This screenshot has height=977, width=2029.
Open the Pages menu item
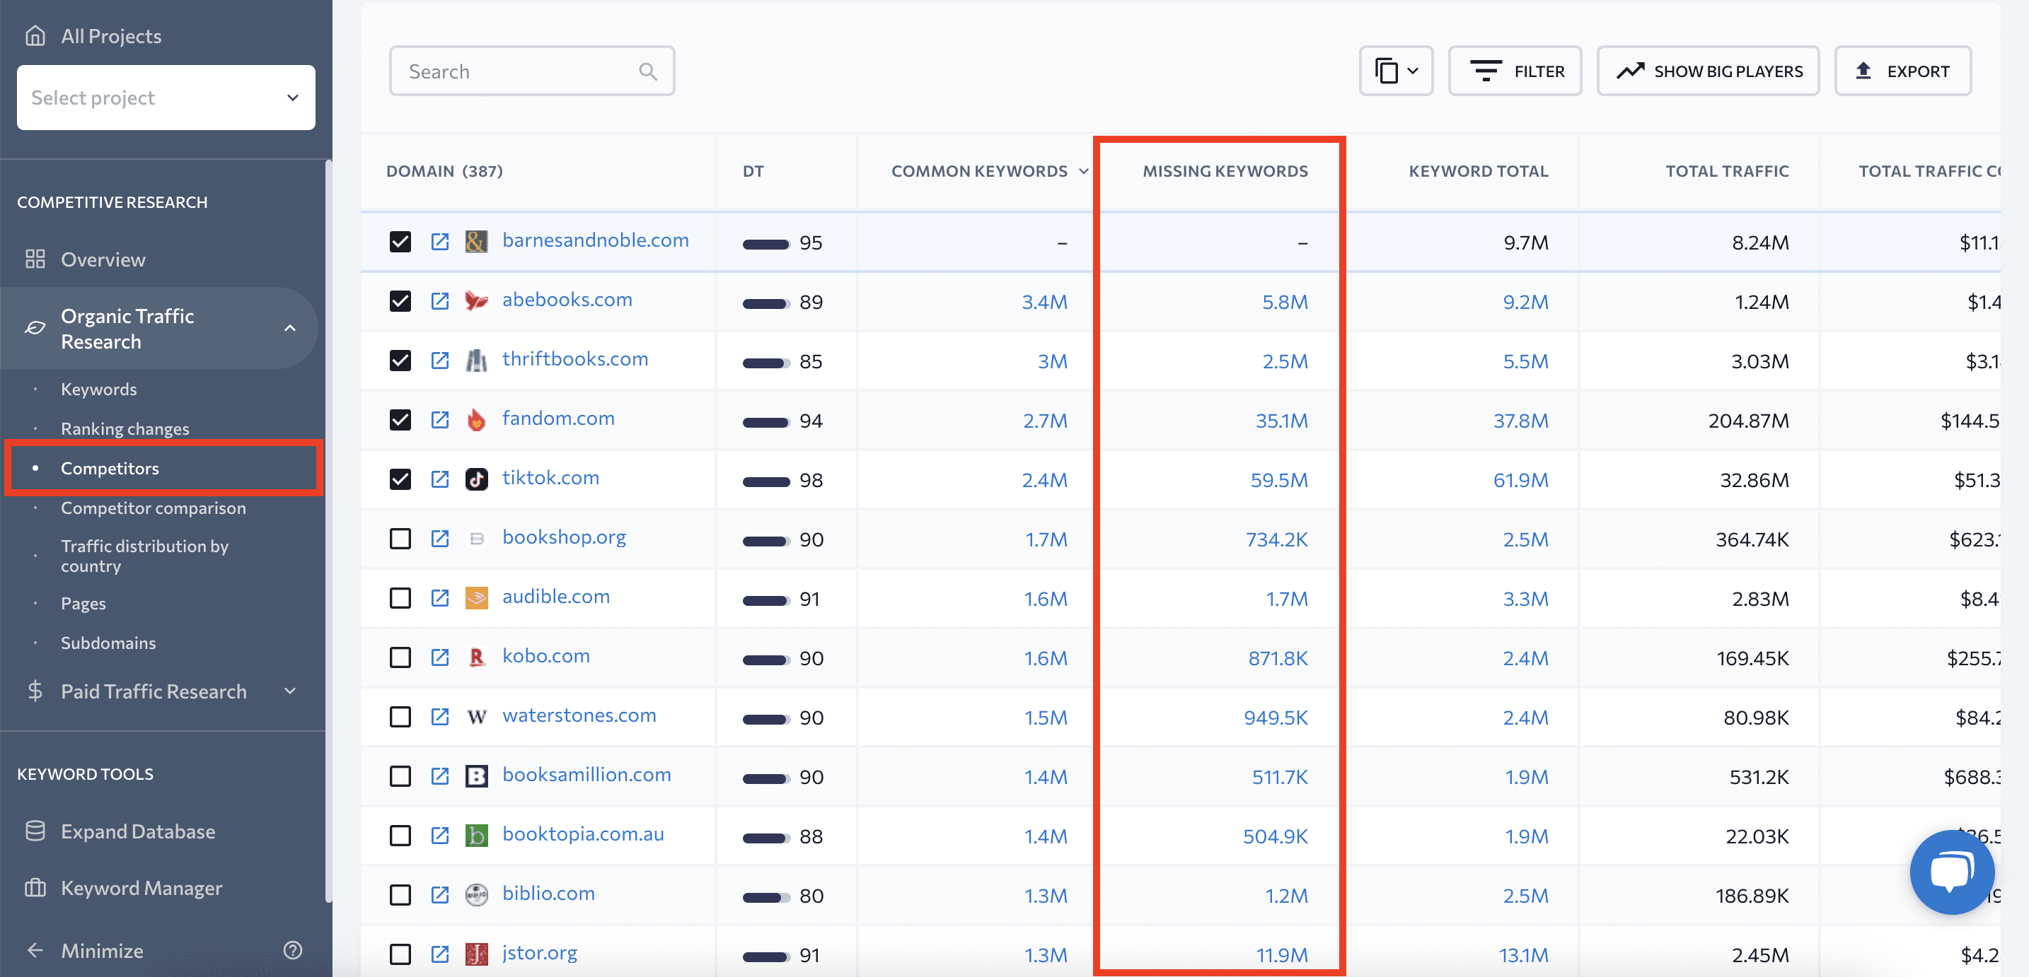point(83,603)
